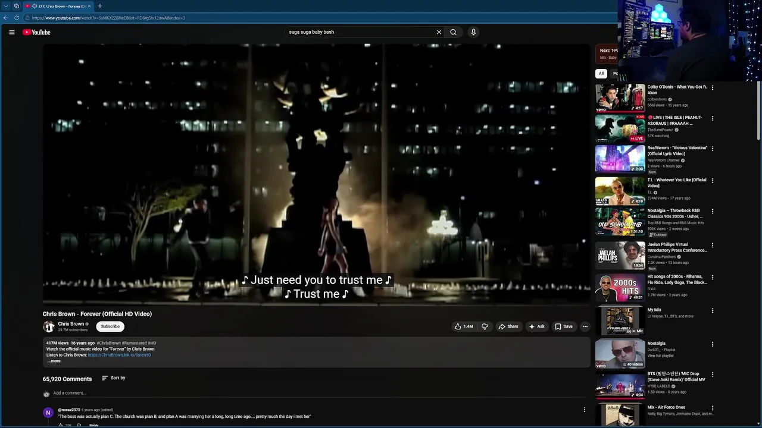Viewport: 762px width, 428px height.
Task: Click the page vertical scrollbar
Action: coord(759,110)
